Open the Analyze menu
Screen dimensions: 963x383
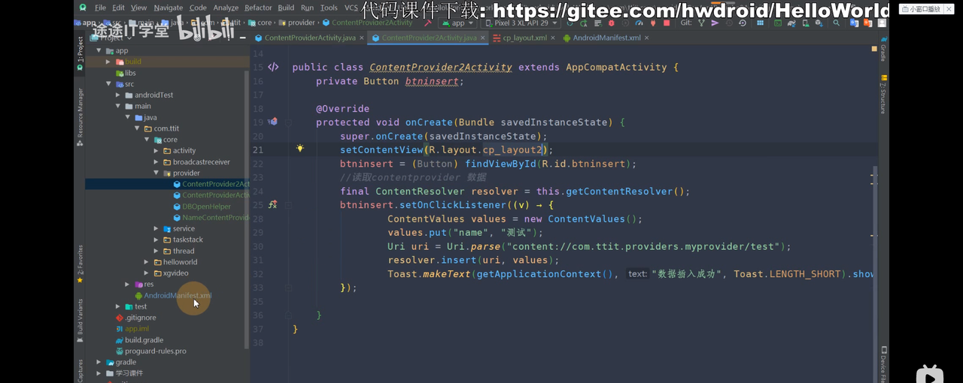point(226,8)
